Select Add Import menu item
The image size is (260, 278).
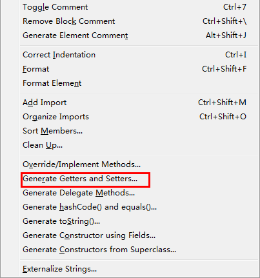pos(139,103)
